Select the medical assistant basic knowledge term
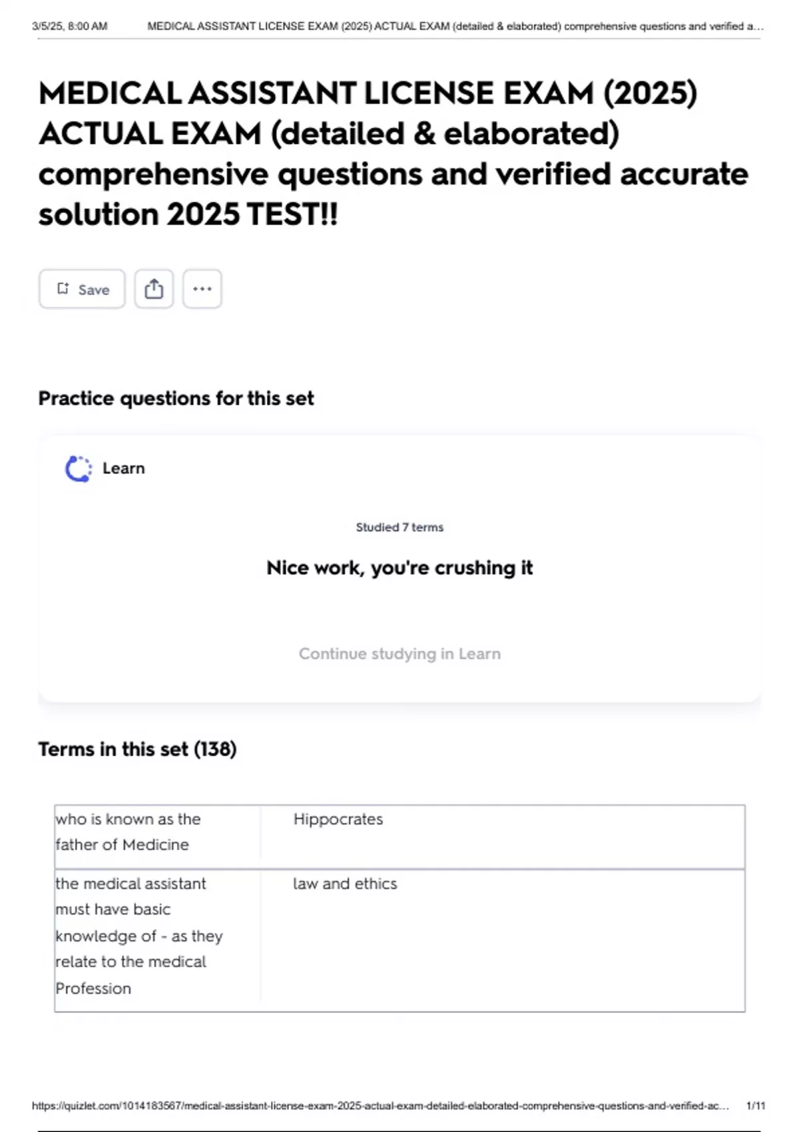799x1132 pixels. click(x=138, y=936)
